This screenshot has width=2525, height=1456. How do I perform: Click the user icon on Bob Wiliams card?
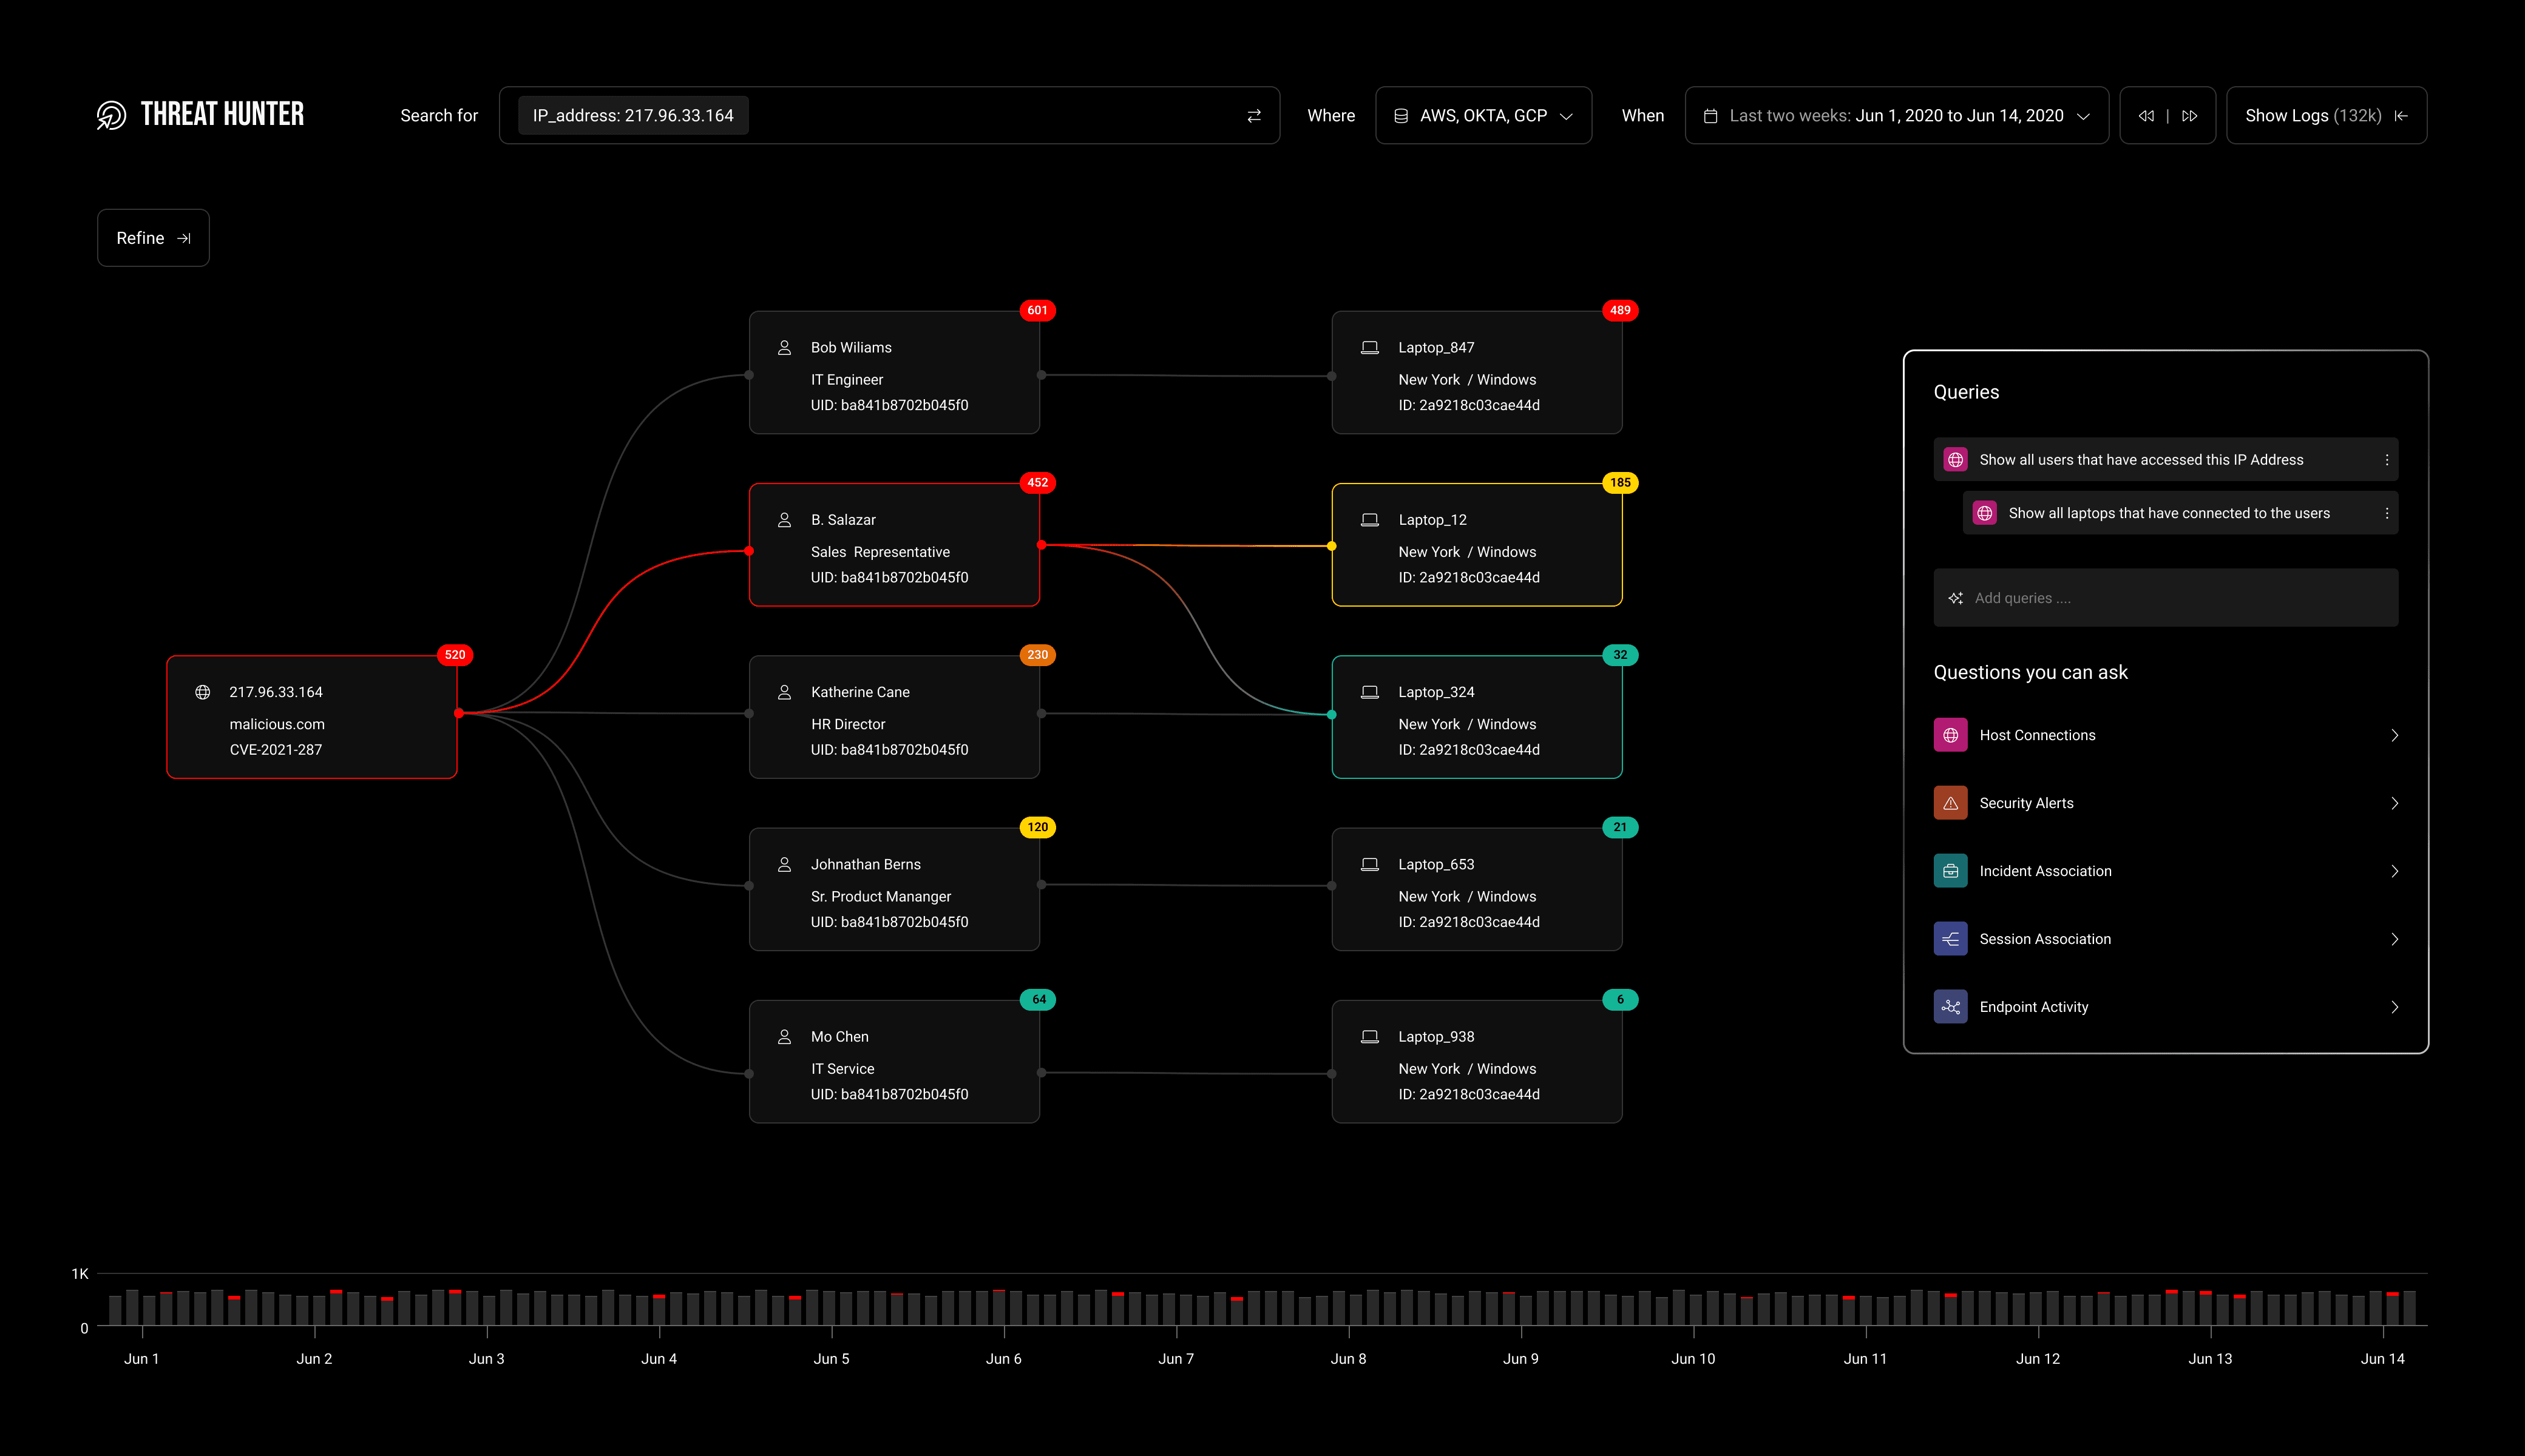click(x=784, y=348)
